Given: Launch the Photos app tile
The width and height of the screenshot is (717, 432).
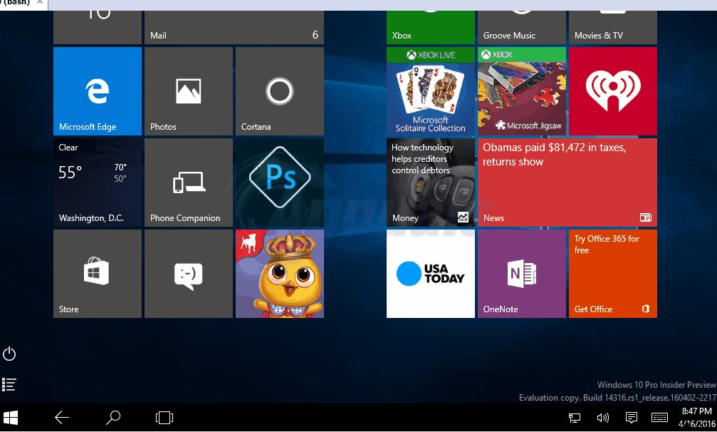Looking at the screenshot, I should tap(188, 91).
